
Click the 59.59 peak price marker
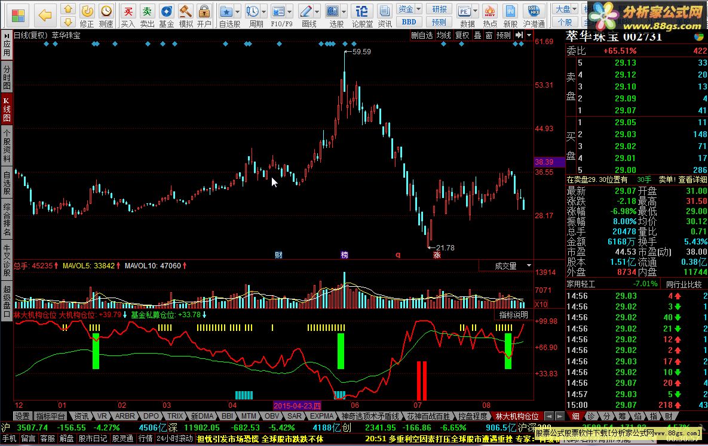361,52
